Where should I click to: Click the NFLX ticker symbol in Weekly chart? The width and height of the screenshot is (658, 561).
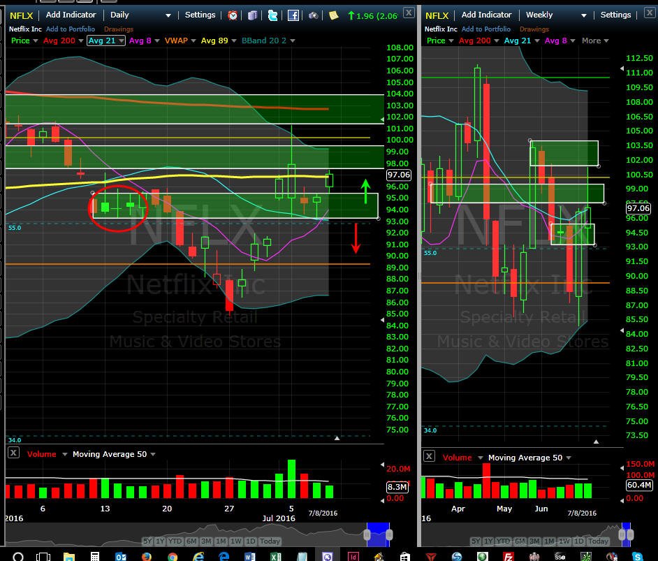point(437,15)
